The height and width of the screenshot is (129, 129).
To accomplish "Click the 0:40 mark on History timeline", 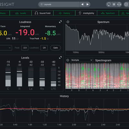I will (15, 125).
